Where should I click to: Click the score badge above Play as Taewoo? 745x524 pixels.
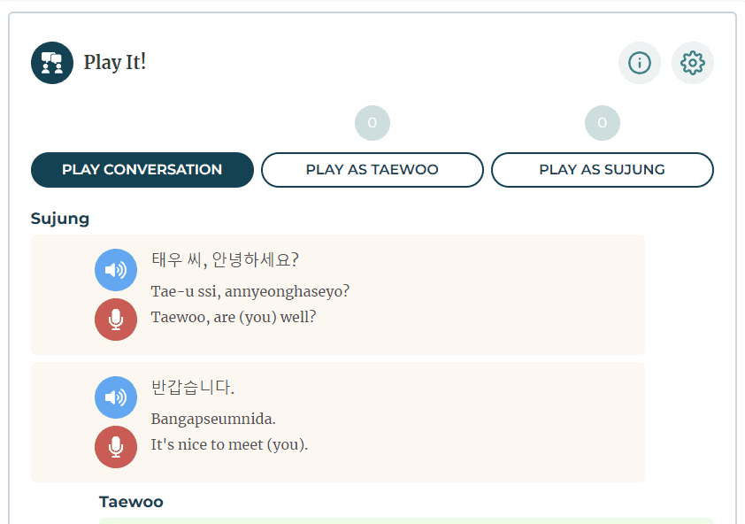pyautogui.click(x=372, y=123)
